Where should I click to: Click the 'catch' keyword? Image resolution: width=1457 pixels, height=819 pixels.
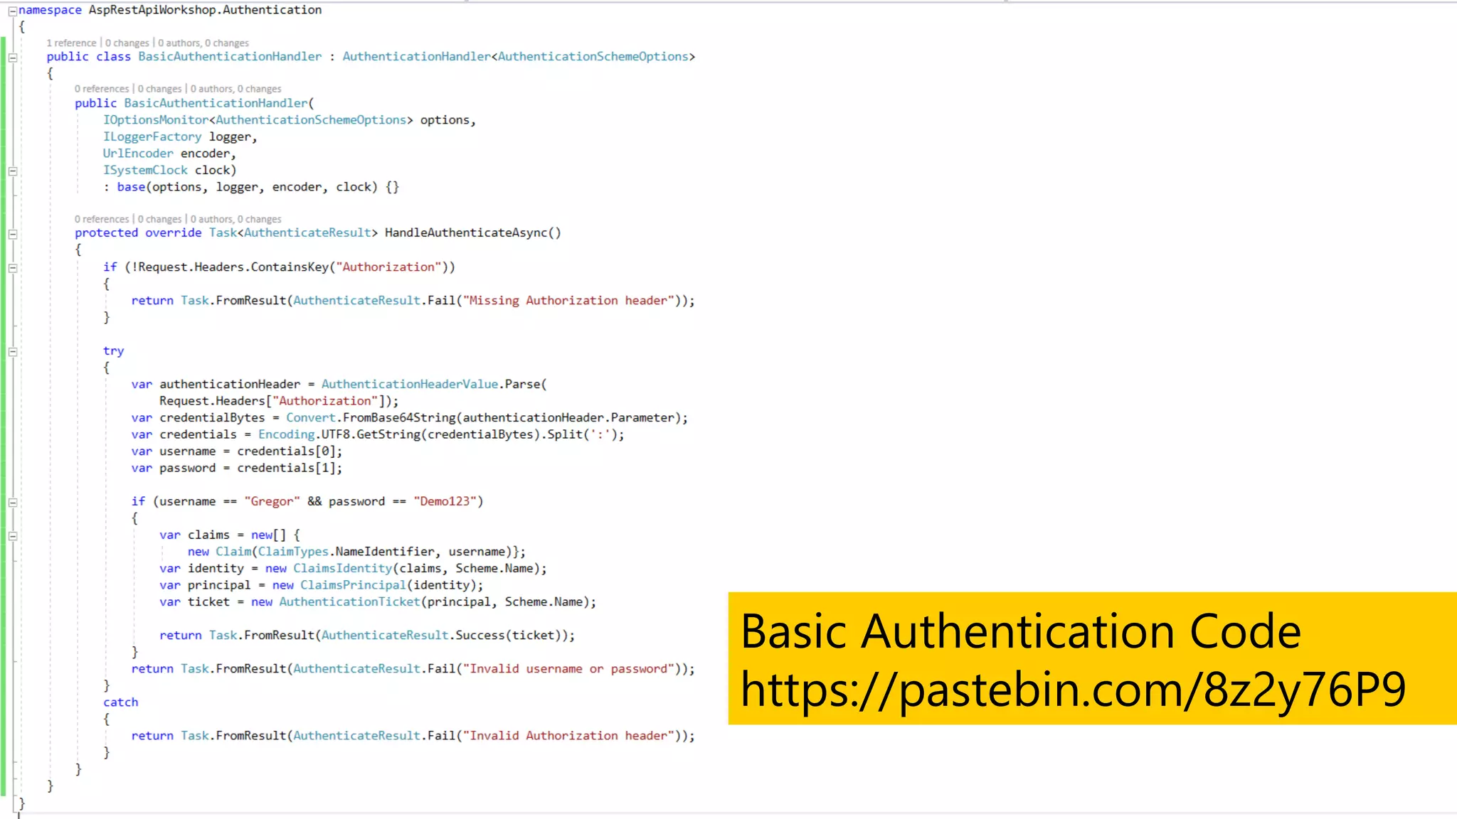click(x=120, y=702)
